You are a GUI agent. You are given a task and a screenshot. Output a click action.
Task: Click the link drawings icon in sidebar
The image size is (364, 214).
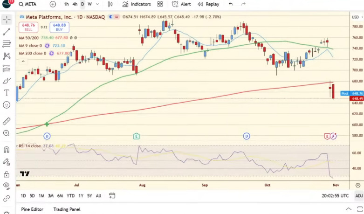click(7, 199)
